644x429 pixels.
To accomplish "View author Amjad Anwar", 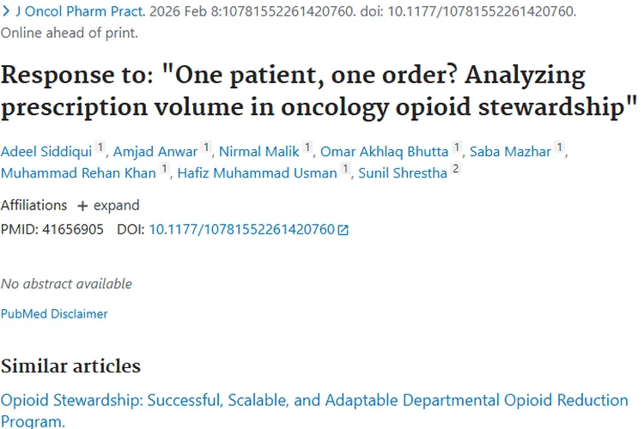I will point(155,151).
